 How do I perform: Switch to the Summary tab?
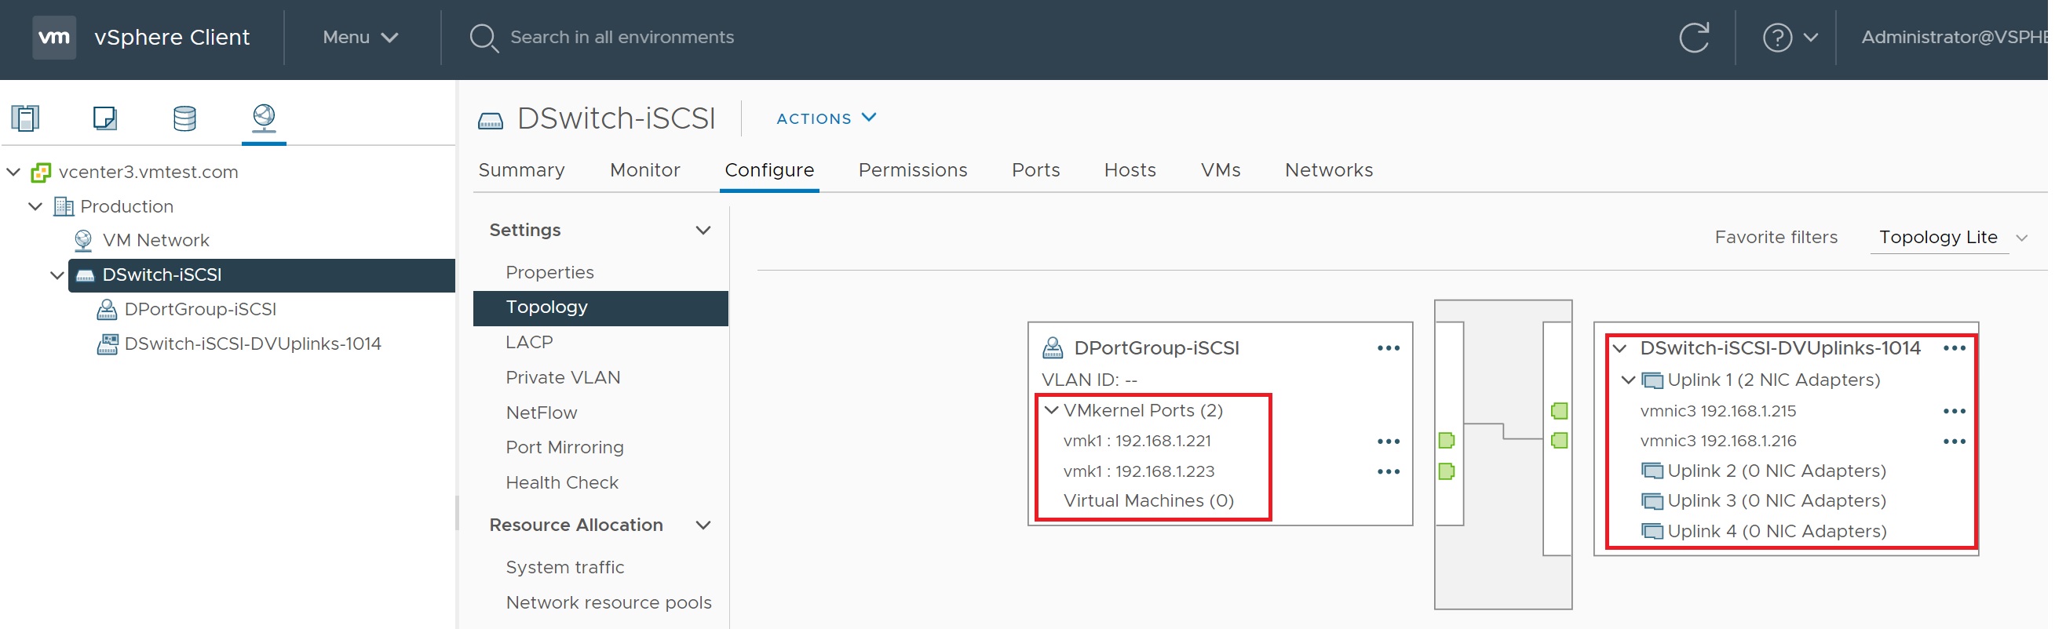pyautogui.click(x=523, y=170)
